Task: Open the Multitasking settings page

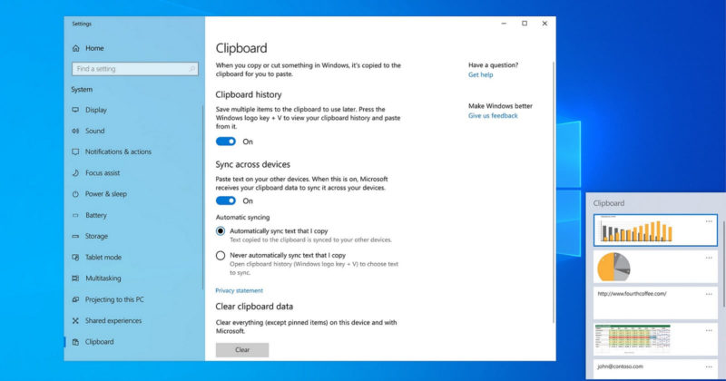Action: [103, 278]
